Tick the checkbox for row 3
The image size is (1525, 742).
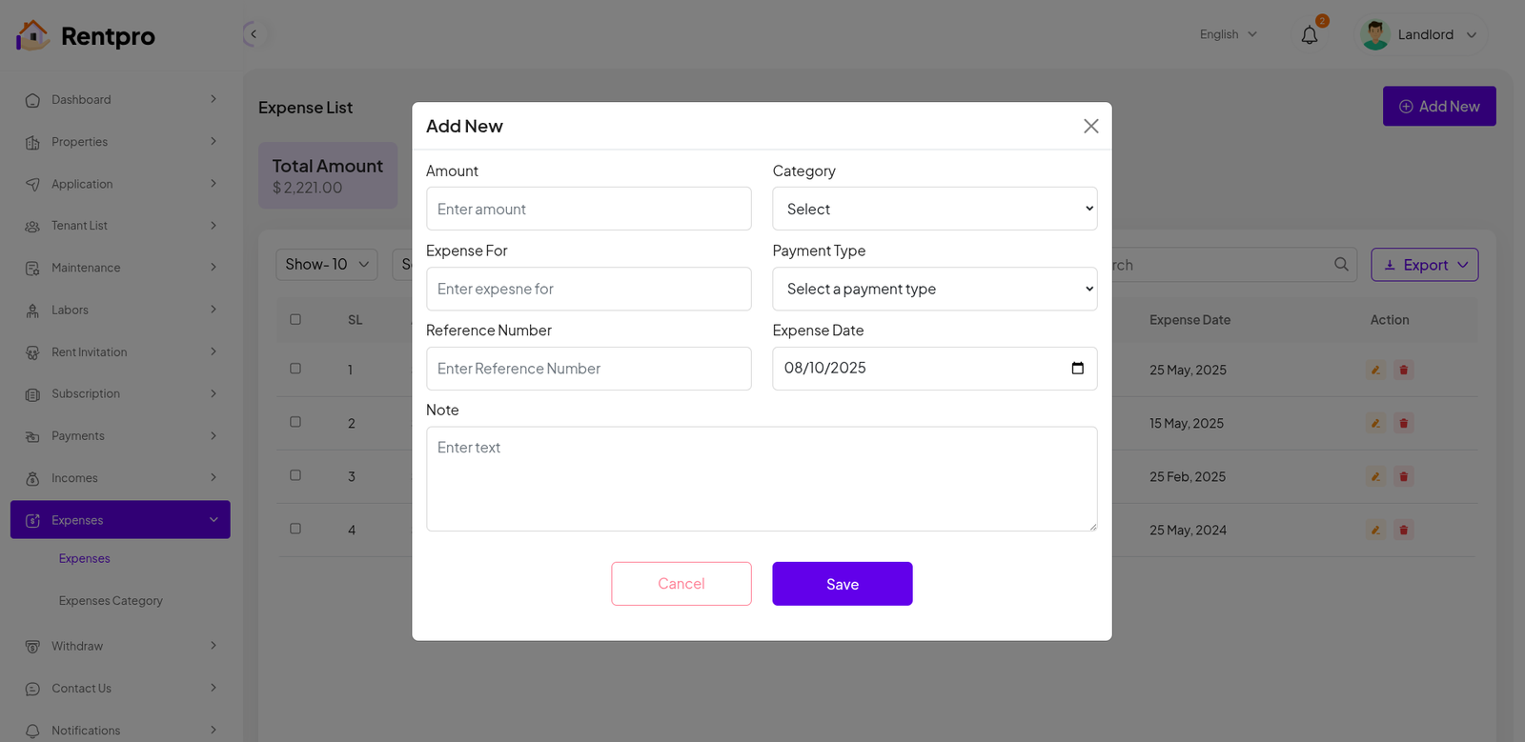coord(295,475)
